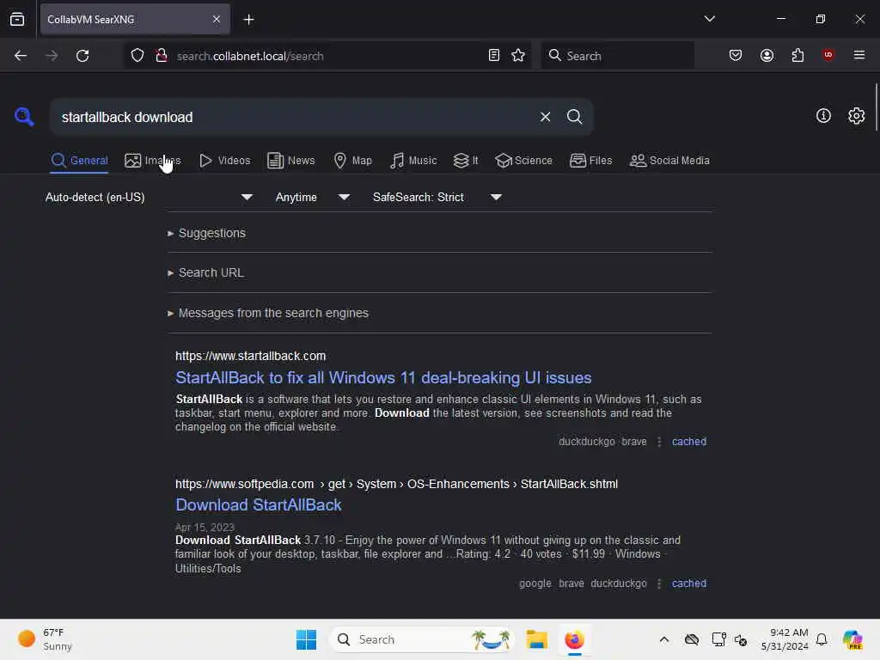This screenshot has height=660, width=880.
Task: Open the Windows Start button
Action: [307, 639]
